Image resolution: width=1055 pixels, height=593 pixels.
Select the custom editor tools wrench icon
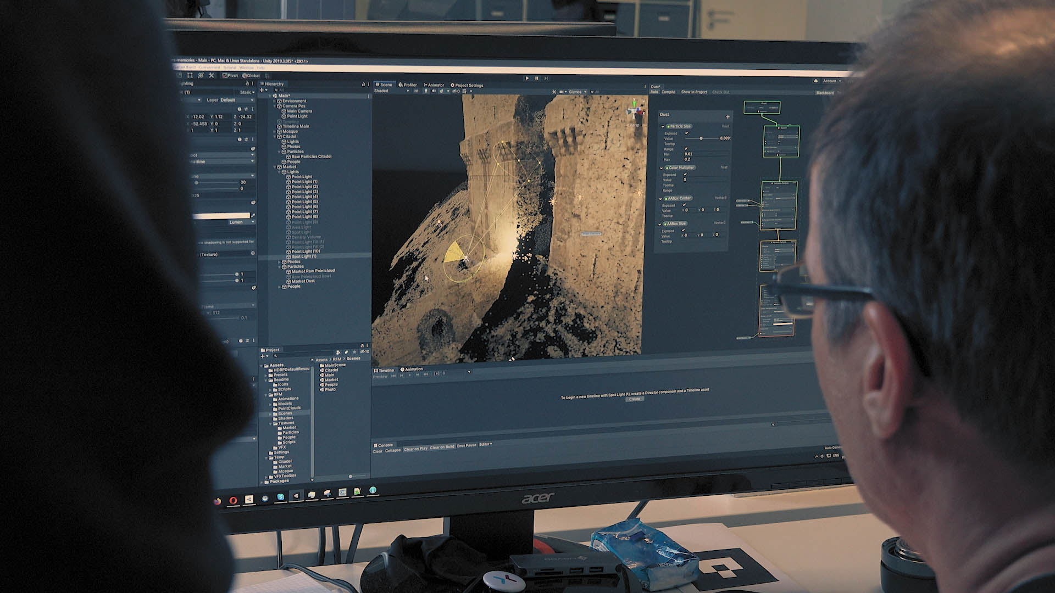coord(210,75)
